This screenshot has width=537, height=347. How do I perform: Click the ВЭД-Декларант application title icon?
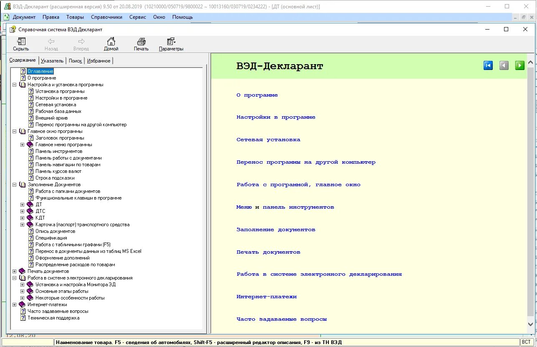tap(7, 7)
